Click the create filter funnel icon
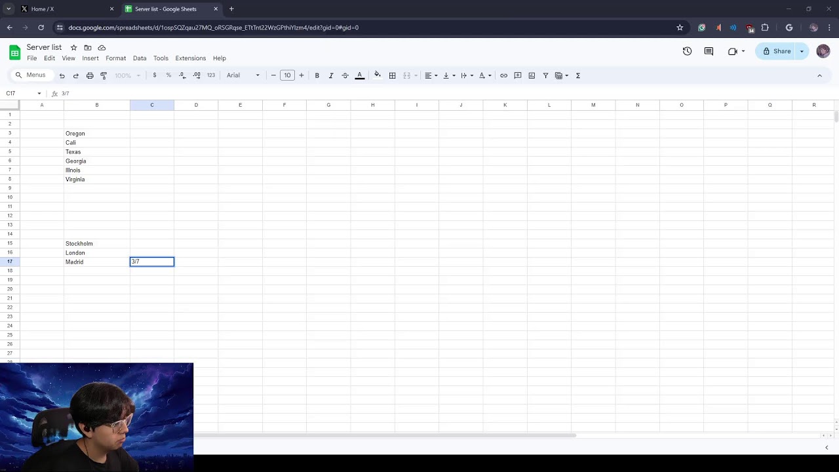The height and width of the screenshot is (472, 839). 545,75
